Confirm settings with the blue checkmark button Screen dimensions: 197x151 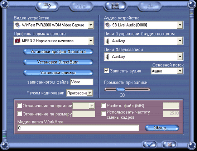coord(150,144)
